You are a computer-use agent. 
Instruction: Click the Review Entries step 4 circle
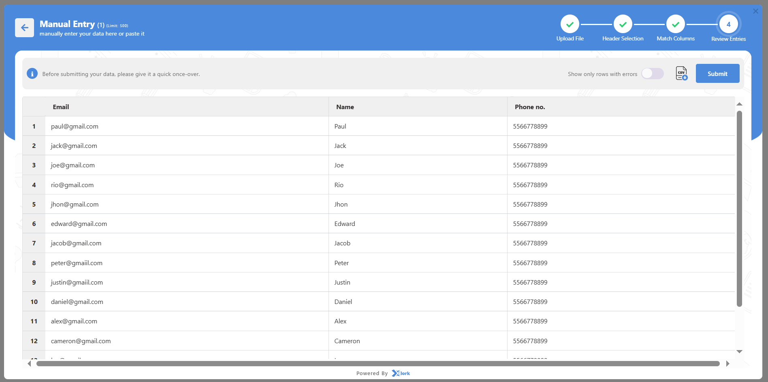pyautogui.click(x=728, y=24)
